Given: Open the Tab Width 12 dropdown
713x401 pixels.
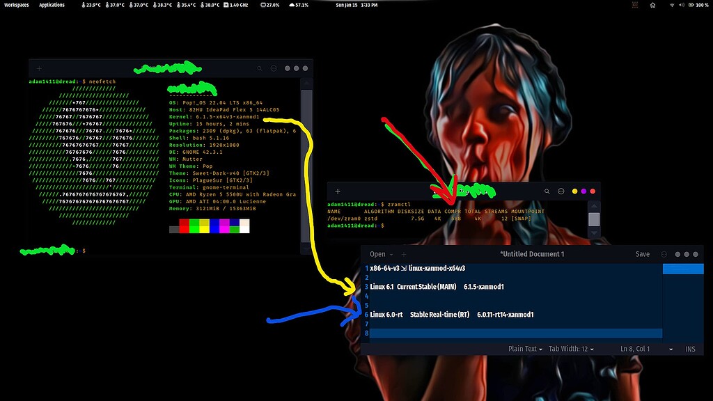Looking at the screenshot, I should 570,349.
